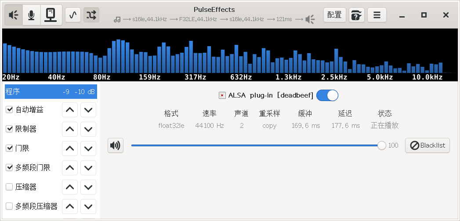Click the 'F32LE,44.1kHz' header pipeline text
This screenshot has width=460, height=221.
[x=199, y=19]
